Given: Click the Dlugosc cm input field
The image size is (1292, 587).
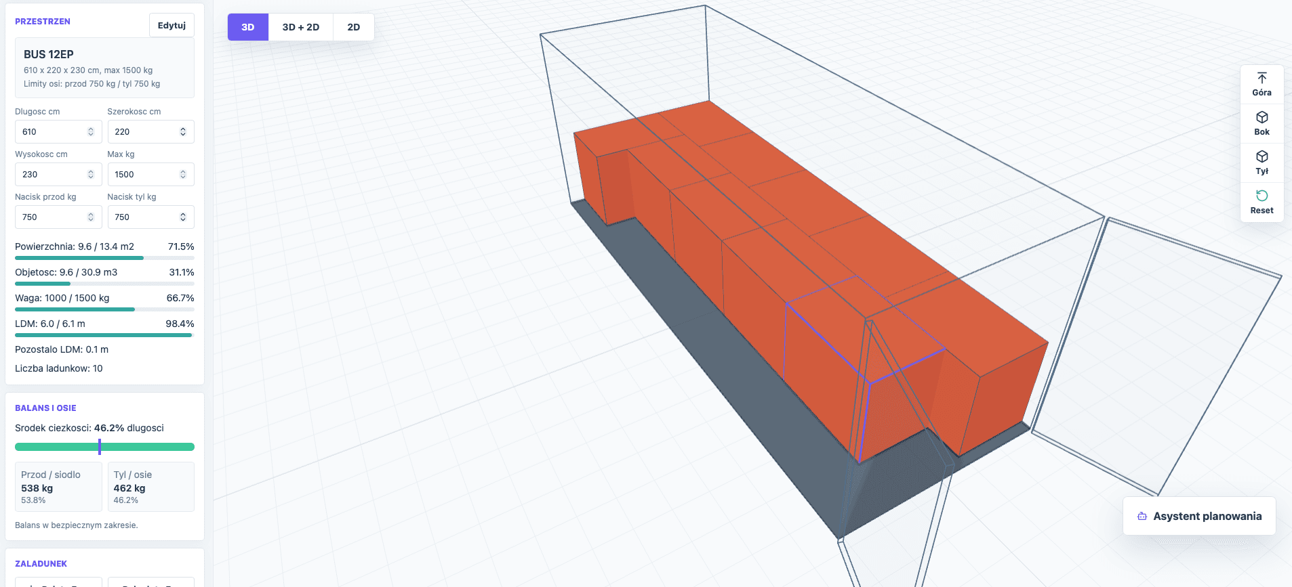Looking at the screenshot, I should (58, 131).
